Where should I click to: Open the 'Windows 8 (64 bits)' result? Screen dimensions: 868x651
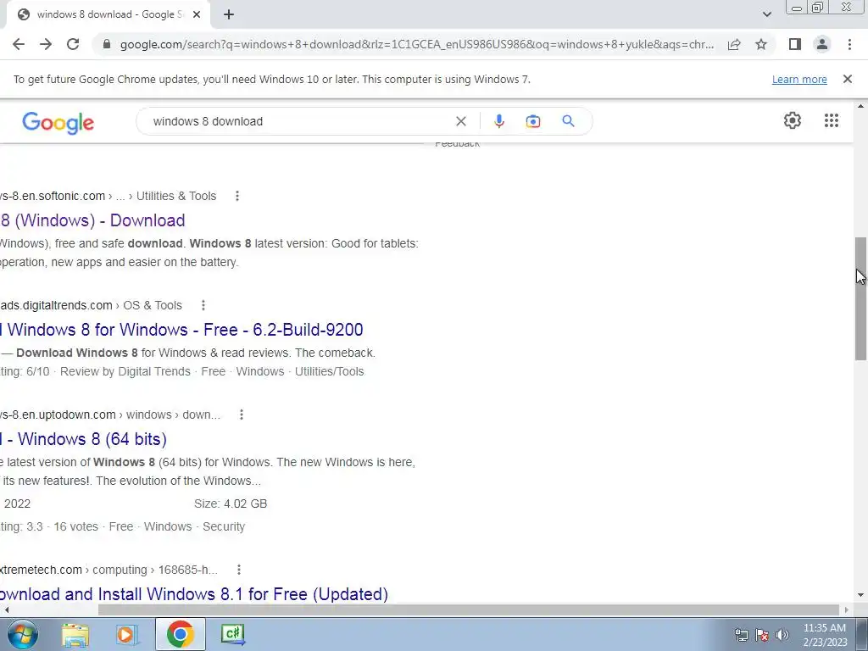83,439
